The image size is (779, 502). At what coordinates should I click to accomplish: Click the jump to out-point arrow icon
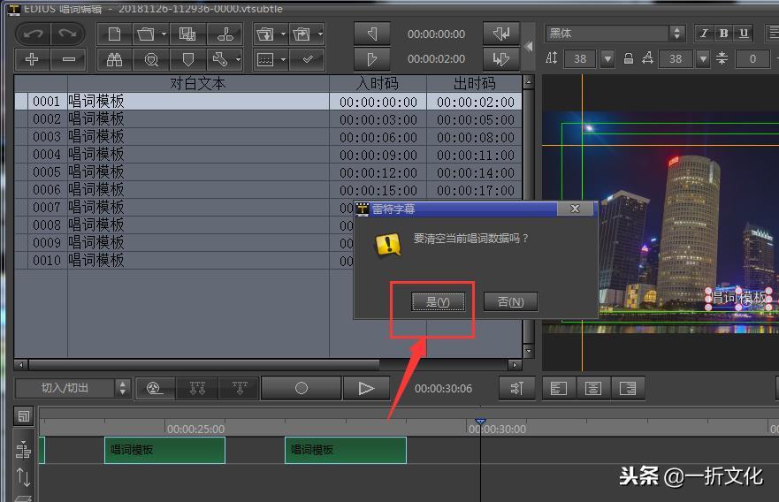point(501,59)
